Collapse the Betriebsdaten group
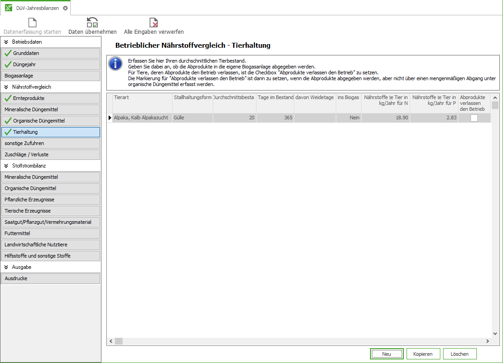 [6, 42]
